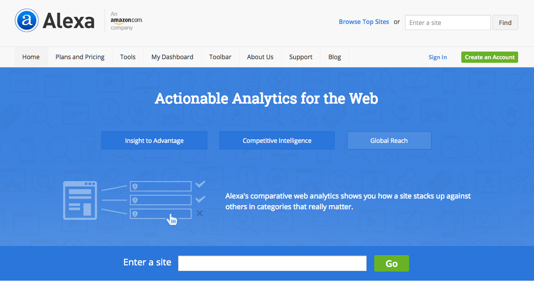Click the Browse Top Sites link
Screen dimensions: 534x296
point(364,22)
